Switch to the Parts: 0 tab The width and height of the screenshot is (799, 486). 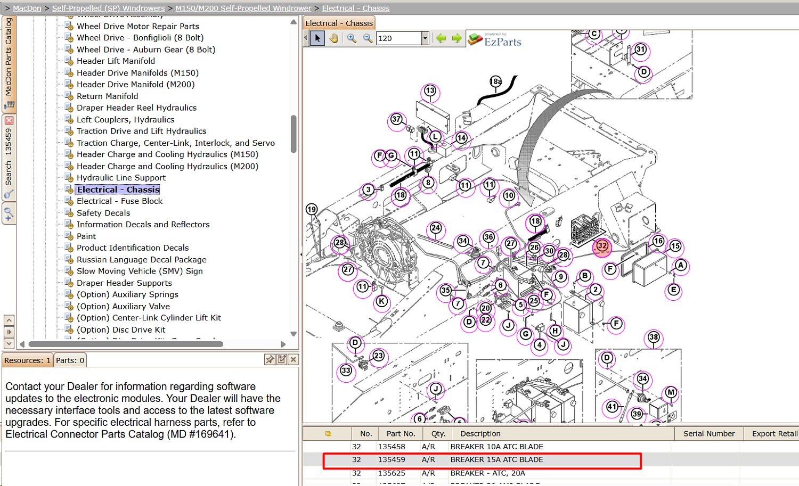[70, 360]
